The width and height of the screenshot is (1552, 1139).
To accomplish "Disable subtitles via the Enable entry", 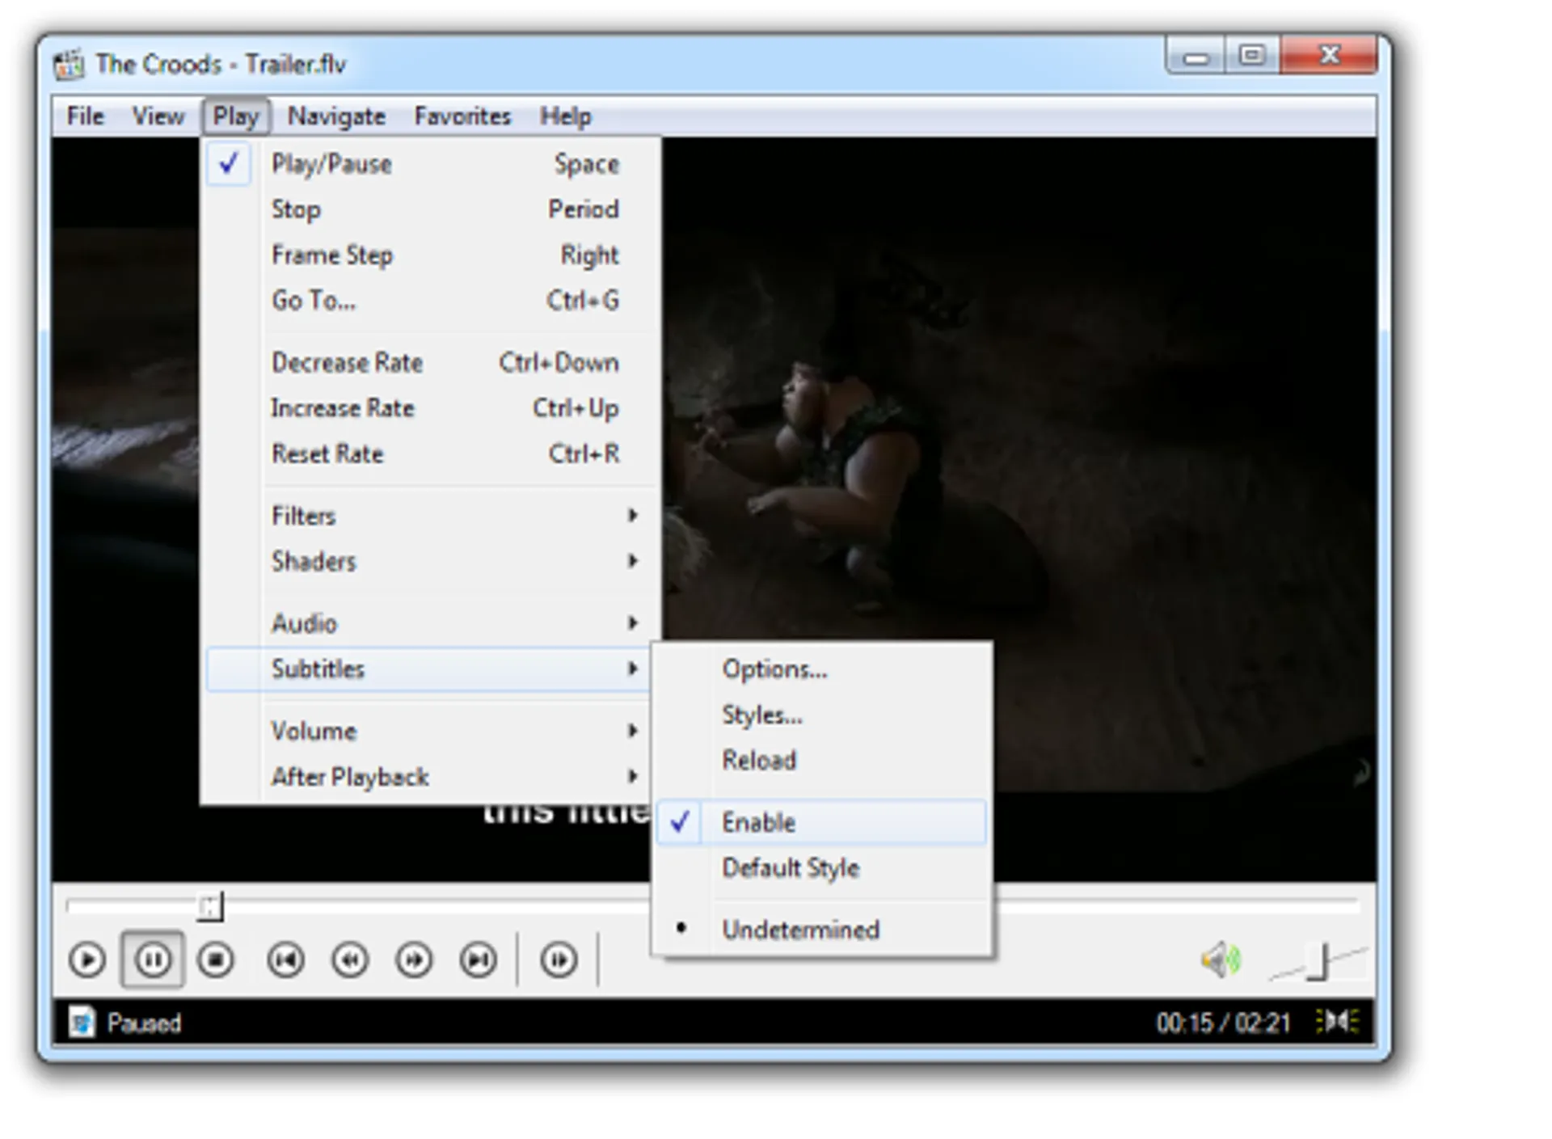I will click(x=757, y=822).
